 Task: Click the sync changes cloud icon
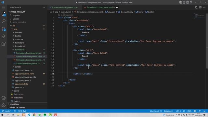[x=15, y=111]
